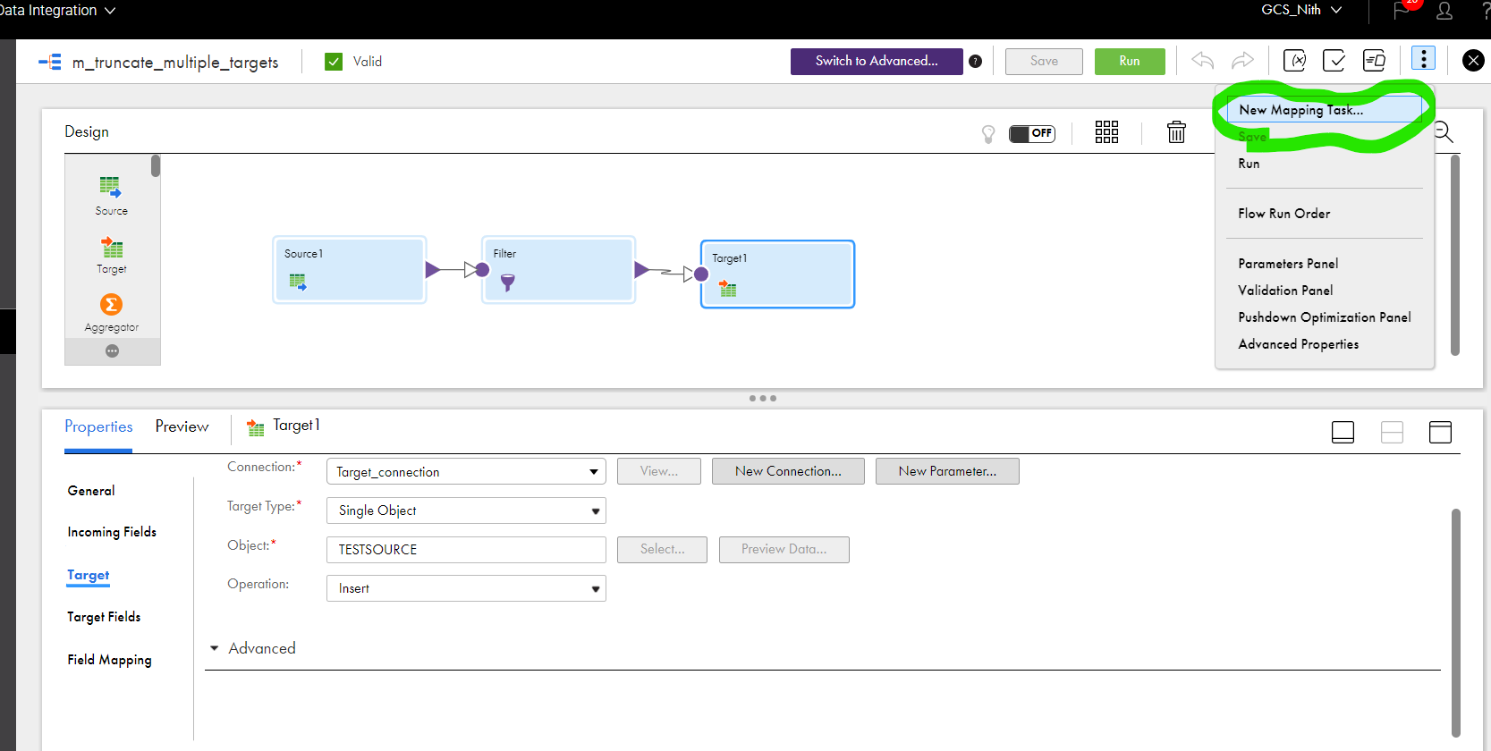Select Flow Run Order menu item

(x=1283, y=214)
